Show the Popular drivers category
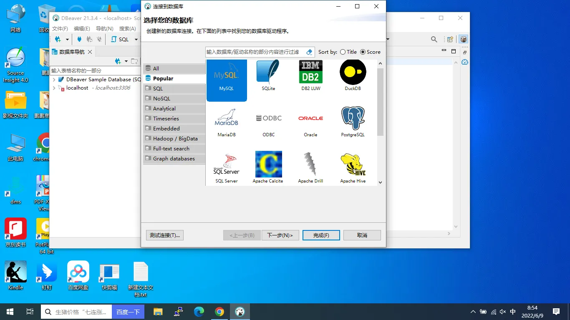This screenshot has height=320, width=570. click(x=174, y=78)
